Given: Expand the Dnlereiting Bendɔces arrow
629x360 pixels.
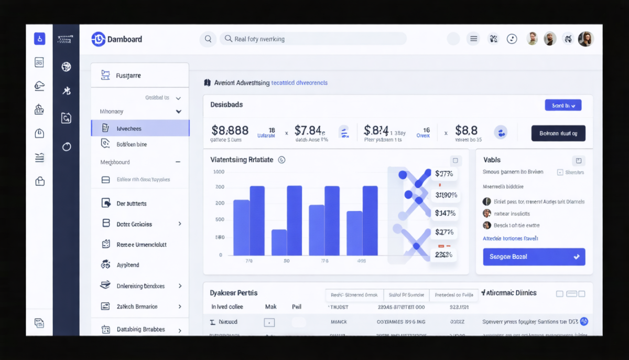Looking at the screenshot, I should click(180, 286).
